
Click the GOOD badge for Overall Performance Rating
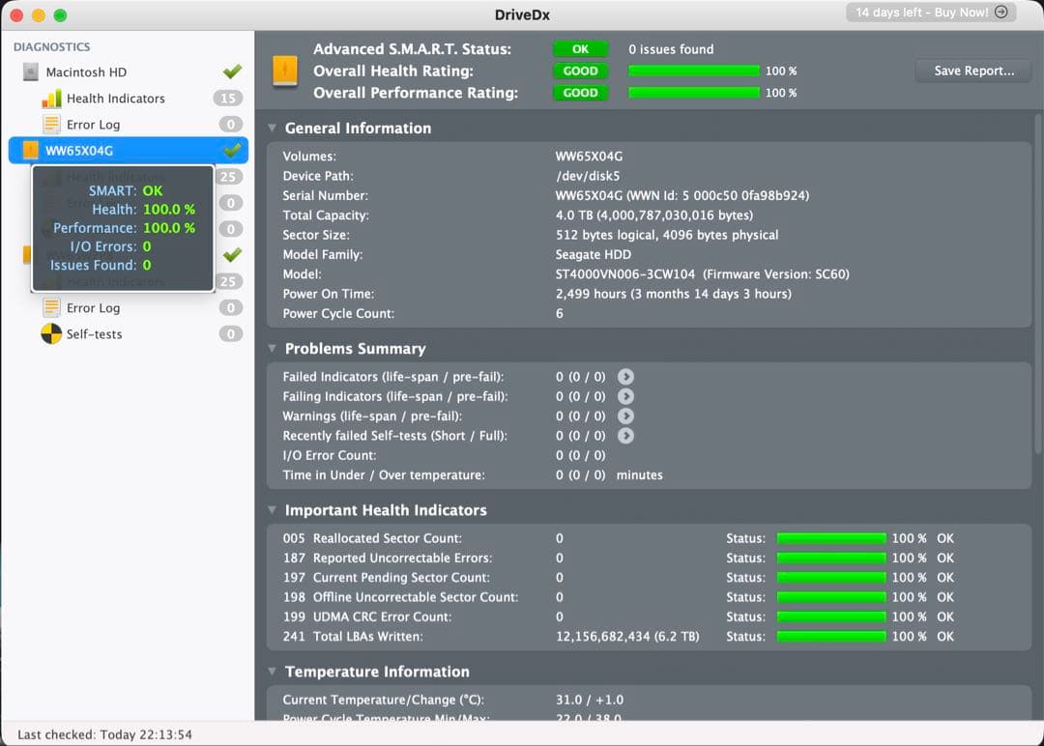580,93
